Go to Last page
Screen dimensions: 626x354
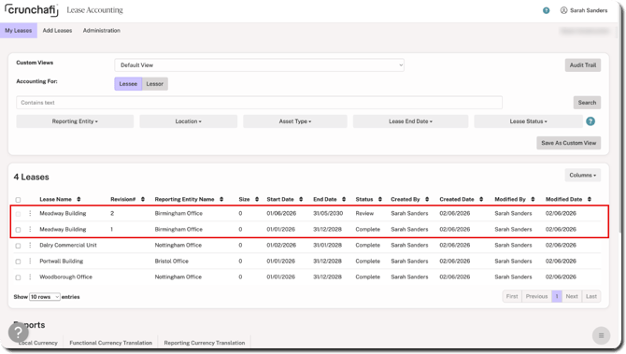click(x=591, y=296)
